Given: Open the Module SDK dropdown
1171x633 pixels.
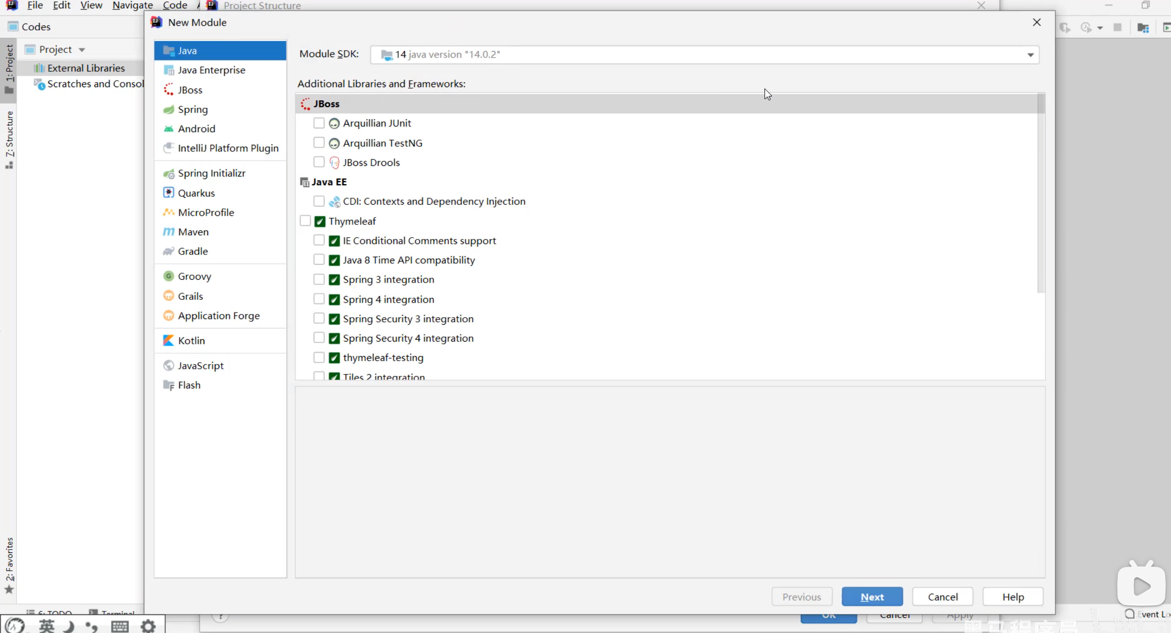Looking at the screenshot, I should [1030, 55].
